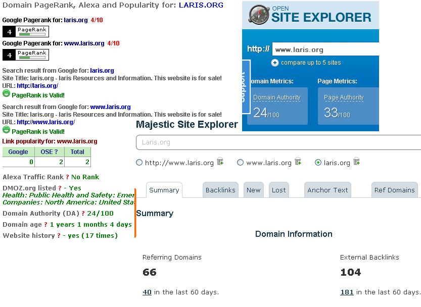This screenshot has width=421, height=307.
Task: Open the http://www.laris.org/ URL link
Action: pos(45,122)
